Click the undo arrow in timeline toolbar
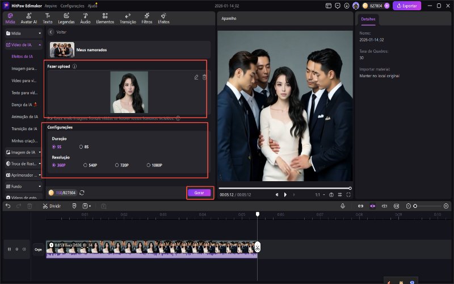This screenshot has width=454, height=284. [x=8, y=206]
